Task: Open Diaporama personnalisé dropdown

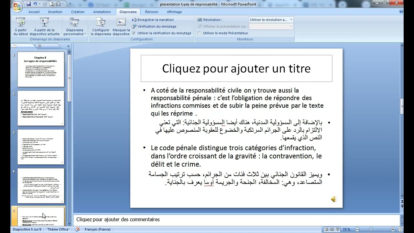Action: click(x=75, y=27)
